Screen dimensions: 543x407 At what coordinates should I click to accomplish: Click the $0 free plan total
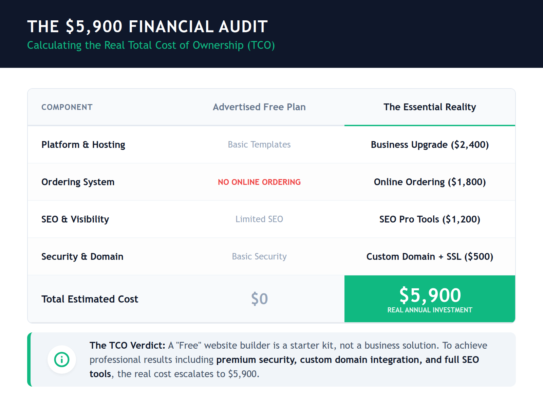[259, 299]
